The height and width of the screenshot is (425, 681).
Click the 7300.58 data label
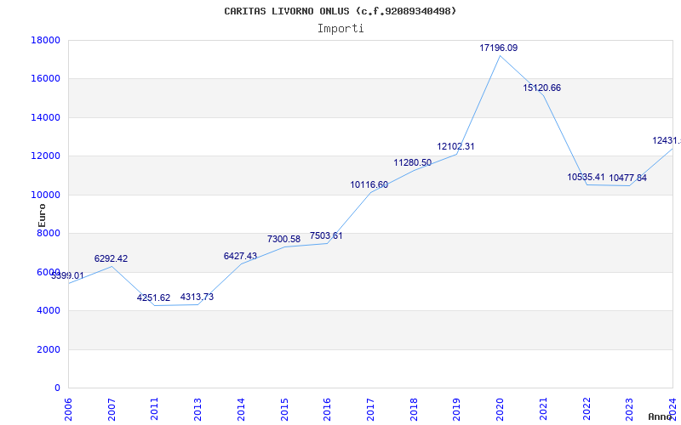(x=283, y=240)
